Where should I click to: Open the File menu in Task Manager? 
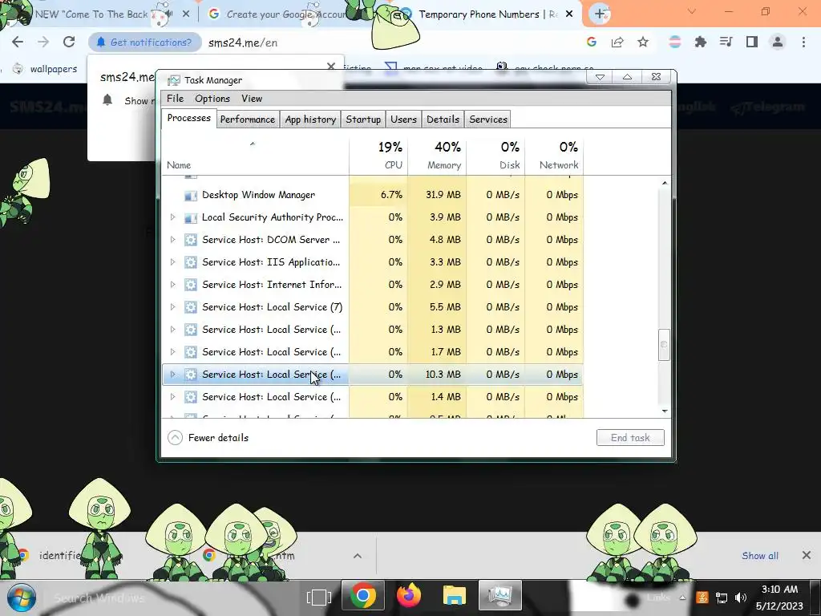pyautogui.click(x=175, y=99)
